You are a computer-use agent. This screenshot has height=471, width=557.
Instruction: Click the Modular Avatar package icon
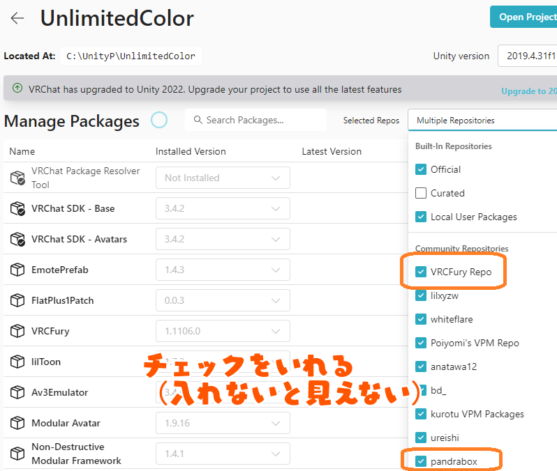pos(17,423)
